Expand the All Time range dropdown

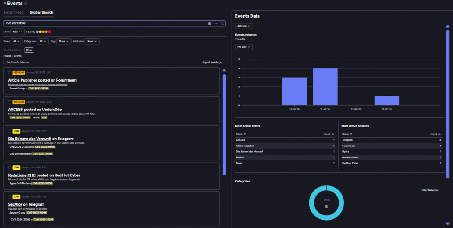point(244,26)
